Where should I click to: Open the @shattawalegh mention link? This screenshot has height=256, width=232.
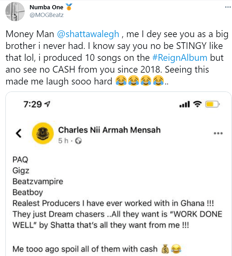click(88, 34)
